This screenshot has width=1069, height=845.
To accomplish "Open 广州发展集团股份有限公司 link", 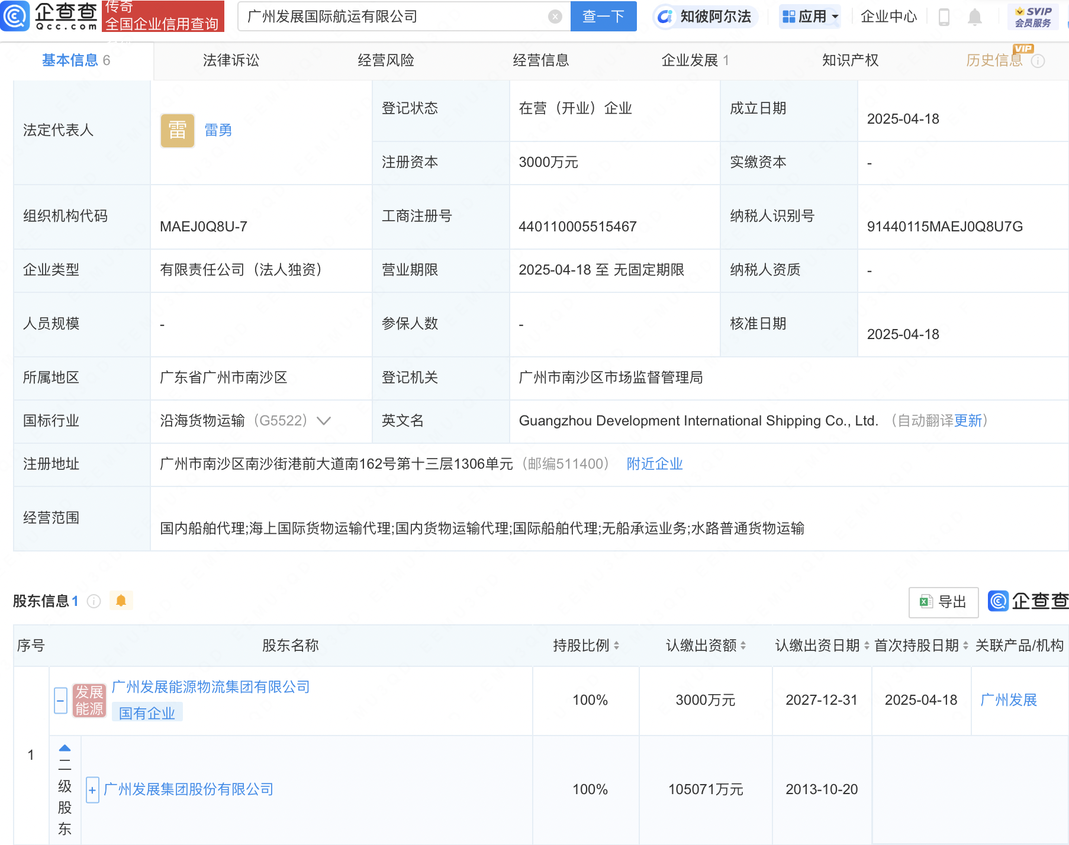I will pos(188,789).
